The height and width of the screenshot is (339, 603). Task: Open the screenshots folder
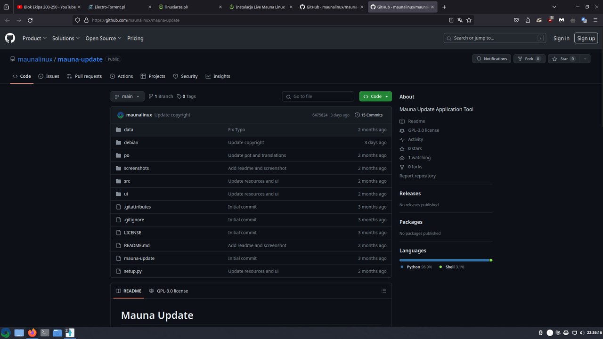(136, 168)
